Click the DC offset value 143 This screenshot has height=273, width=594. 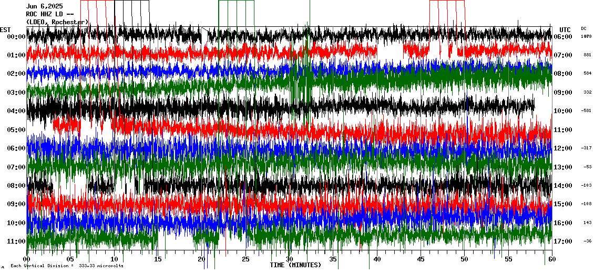tap(587, 223)
